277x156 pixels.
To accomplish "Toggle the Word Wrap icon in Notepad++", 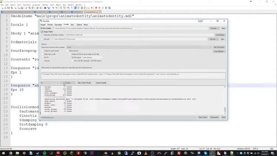I will click(68, 8).
